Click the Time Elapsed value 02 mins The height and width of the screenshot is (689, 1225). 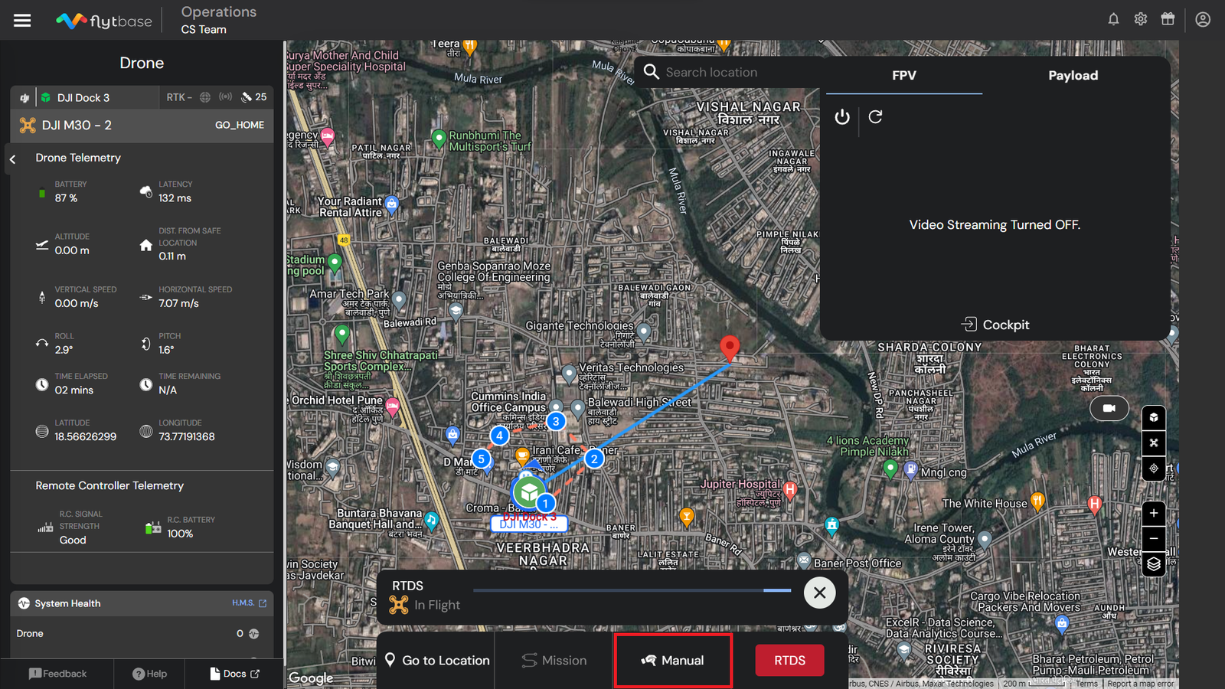(73, 390)
